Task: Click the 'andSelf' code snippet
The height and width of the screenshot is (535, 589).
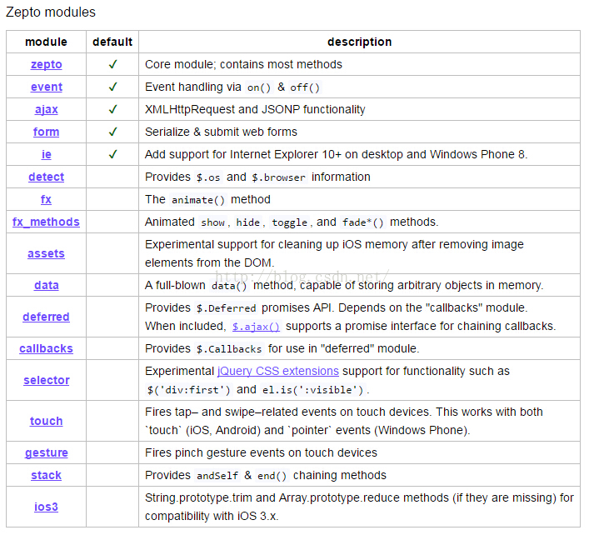Action: click(x=217, y=476)
